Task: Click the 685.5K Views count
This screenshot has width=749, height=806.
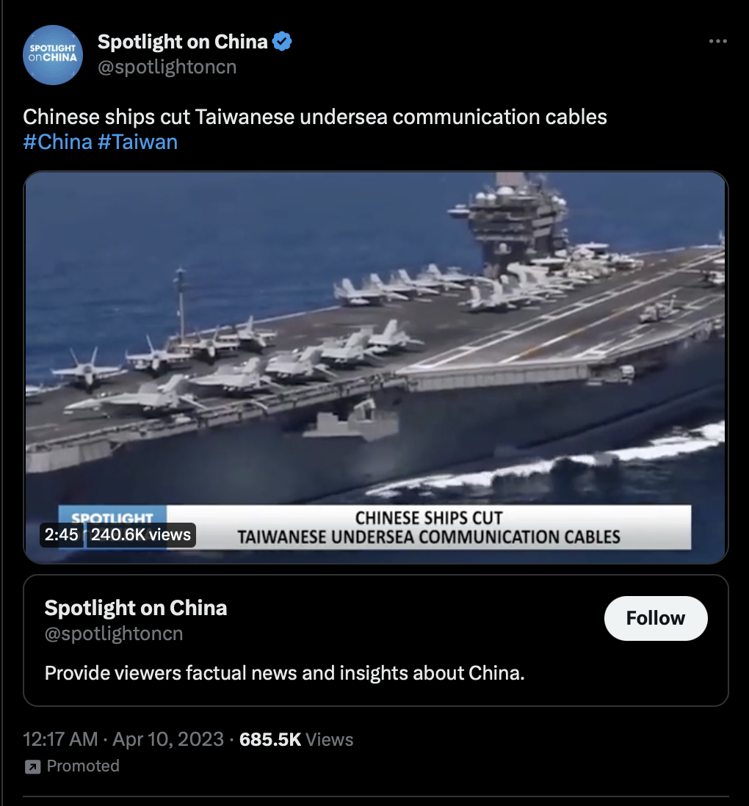Action: [296, 739]
